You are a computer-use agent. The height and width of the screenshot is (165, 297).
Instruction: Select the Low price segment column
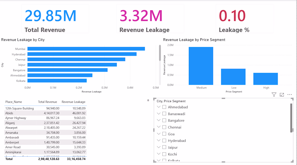[x=233, y=77]
